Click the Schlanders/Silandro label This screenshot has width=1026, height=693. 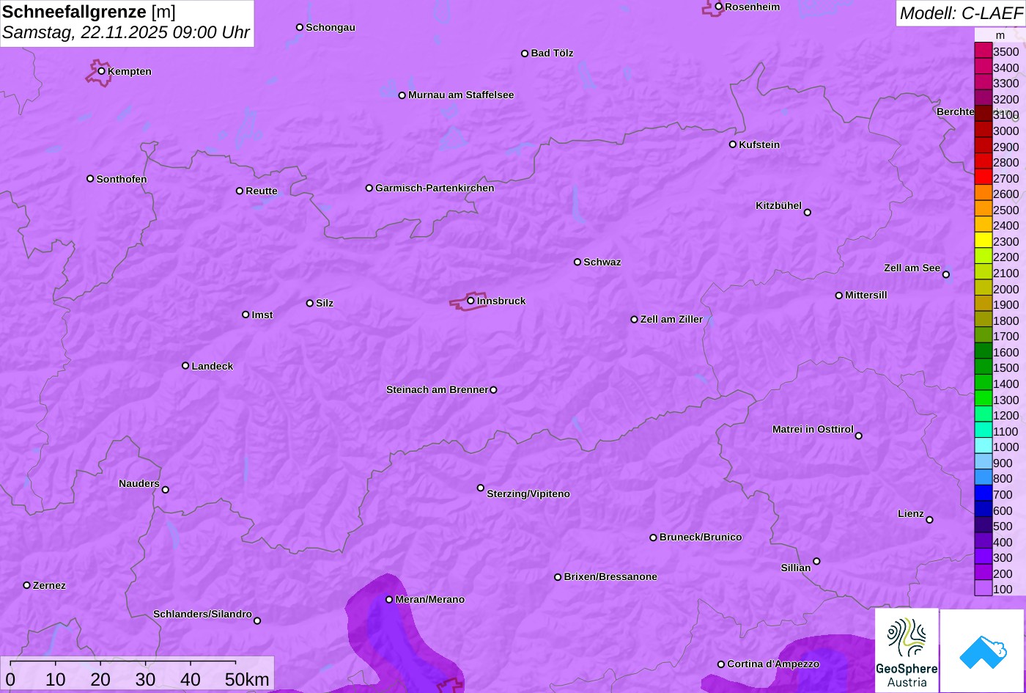pyautogui.click(x=202, y=615)
